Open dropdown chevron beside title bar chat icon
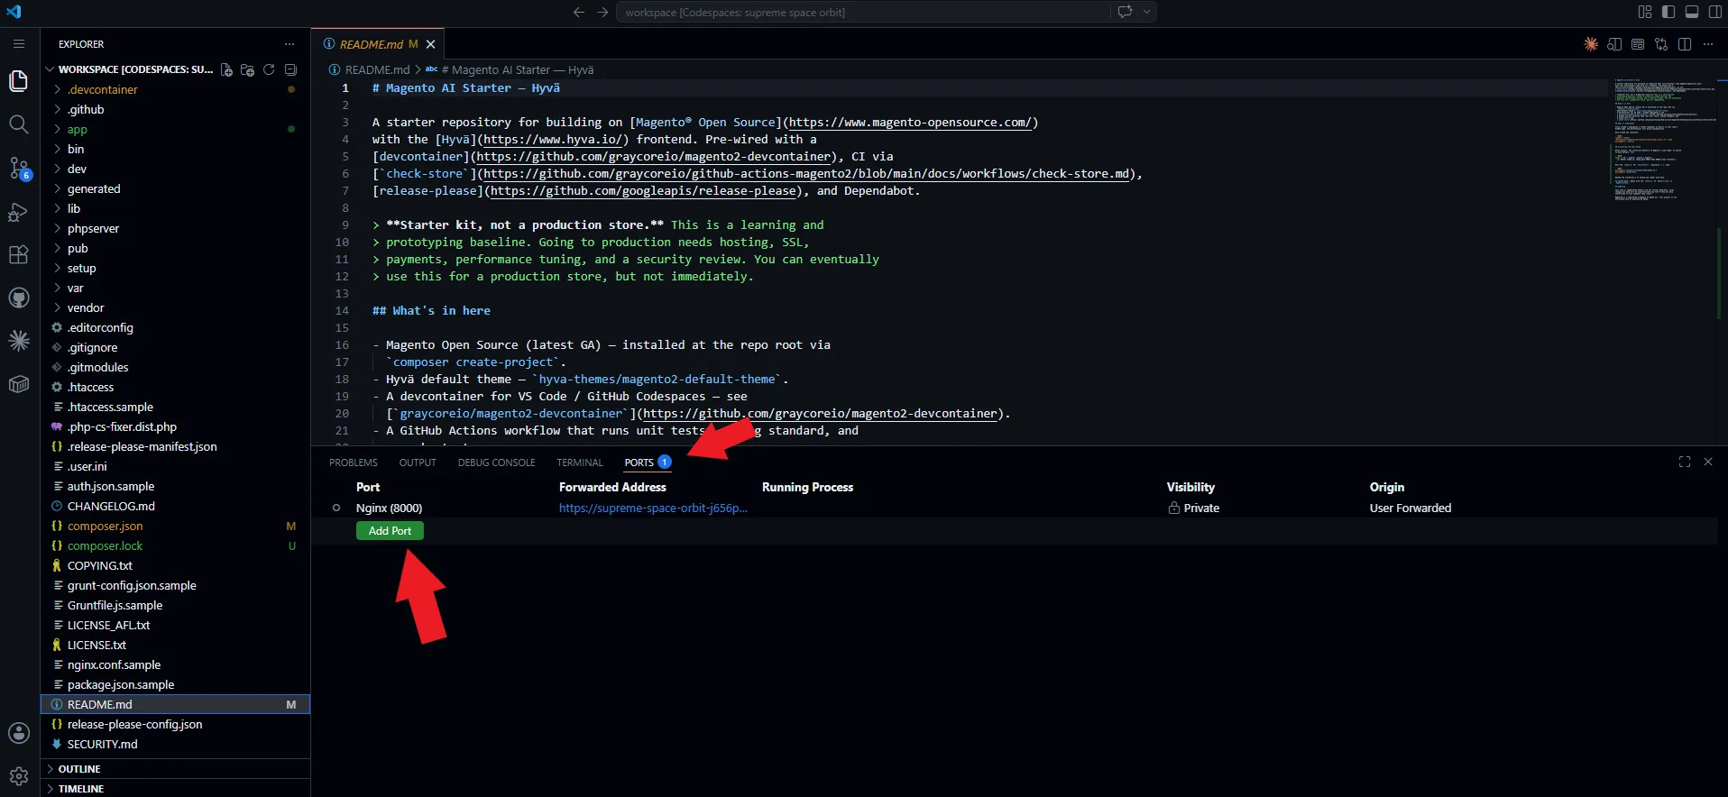The height and width of the screenshot is (797, 1728). (1147, 12)
